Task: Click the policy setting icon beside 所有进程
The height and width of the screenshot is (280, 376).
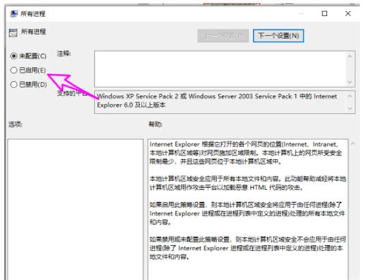Action: click(x=13, y=32)
